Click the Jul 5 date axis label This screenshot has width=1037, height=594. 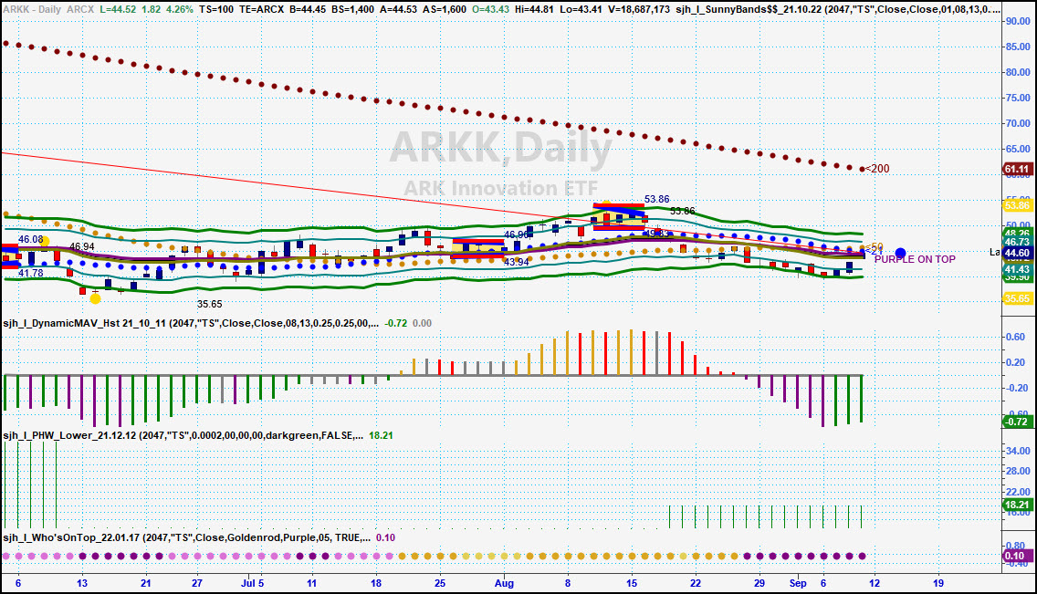pos(253,583)
